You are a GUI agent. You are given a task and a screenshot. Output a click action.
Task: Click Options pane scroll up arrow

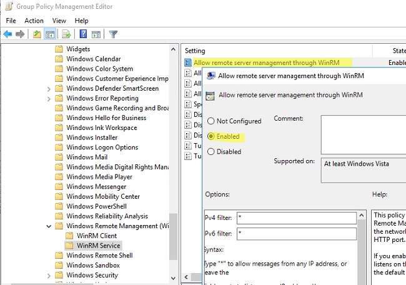(362, 215)
